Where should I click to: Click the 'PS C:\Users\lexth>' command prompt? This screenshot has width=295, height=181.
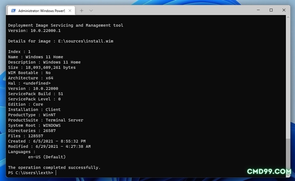[30, 172]
